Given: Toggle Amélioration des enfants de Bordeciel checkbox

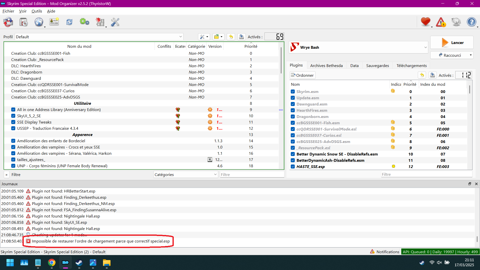Looking at the screenshot, I should 13,141.
